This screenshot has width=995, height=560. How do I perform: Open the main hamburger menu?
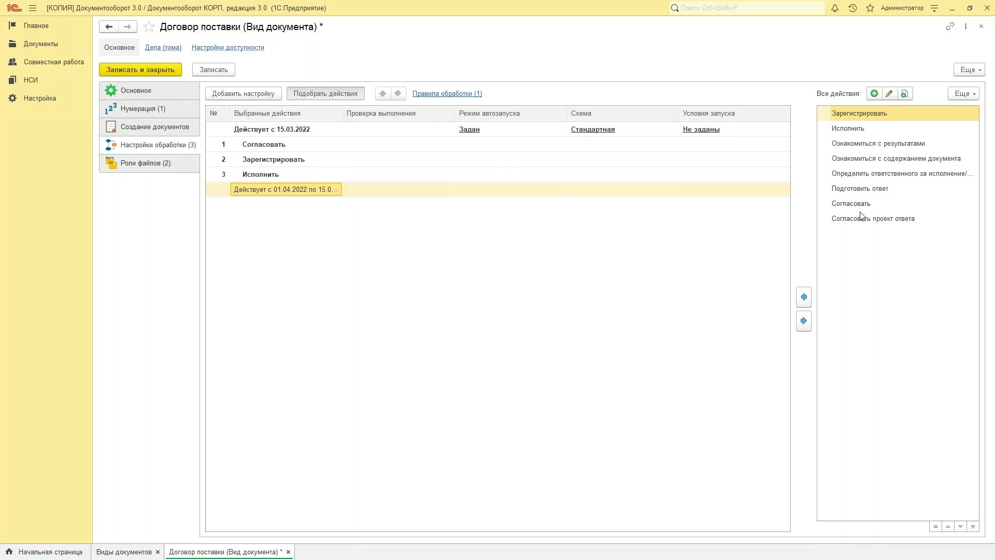pyautogui.click(x=33, y=8)
